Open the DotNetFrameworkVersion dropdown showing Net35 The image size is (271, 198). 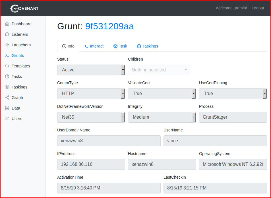[91, 117]
